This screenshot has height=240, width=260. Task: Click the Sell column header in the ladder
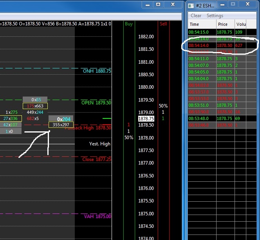pos(163,24)
